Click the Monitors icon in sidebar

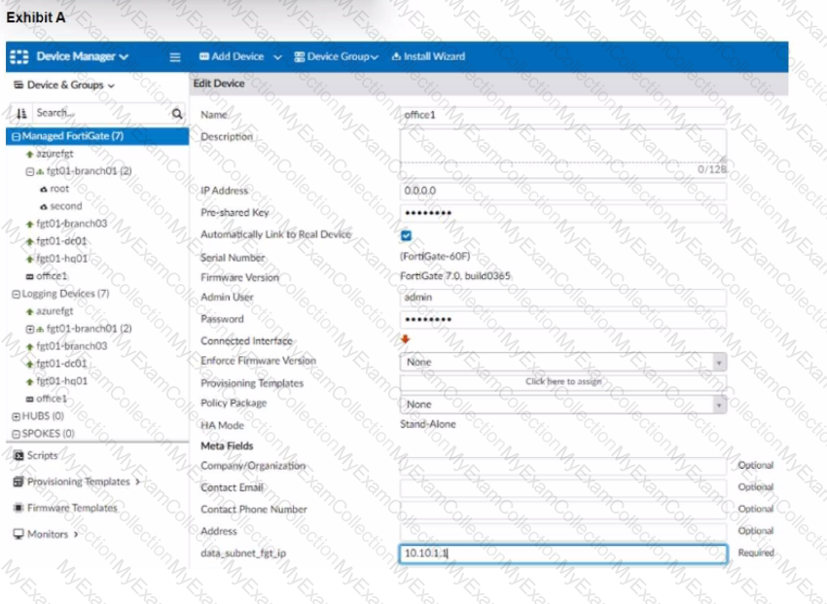18,534
